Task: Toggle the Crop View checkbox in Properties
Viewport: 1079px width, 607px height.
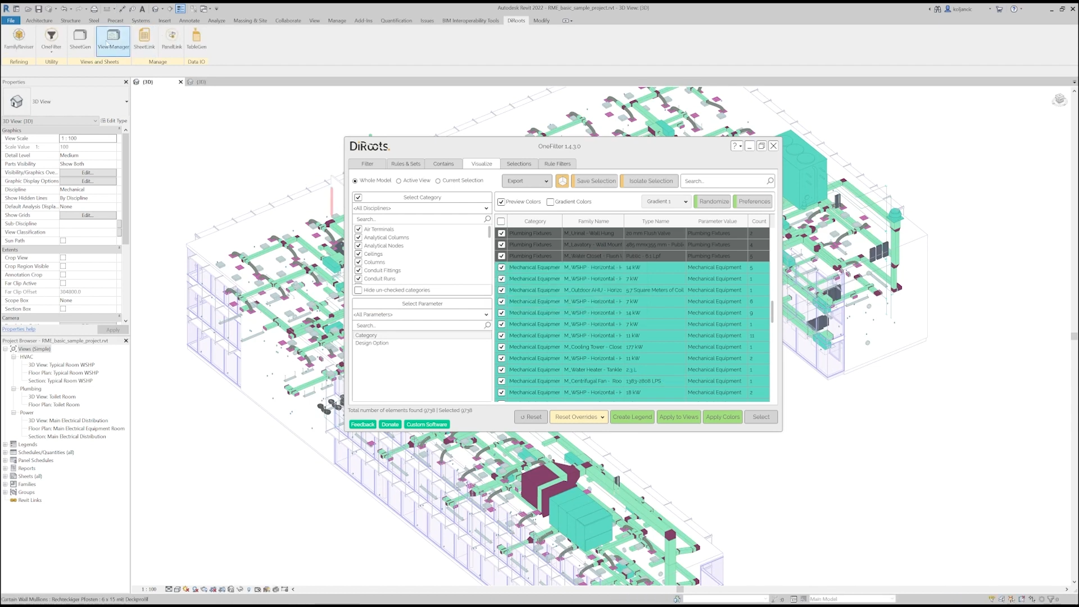Action: [x=63, y=258]
